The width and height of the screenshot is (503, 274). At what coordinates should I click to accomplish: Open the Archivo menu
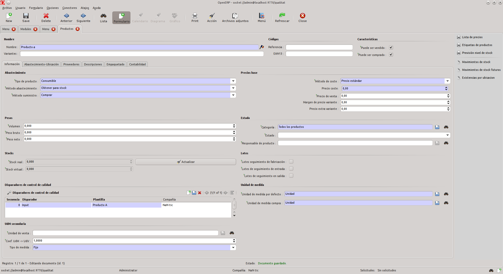(x=7, y=8)
